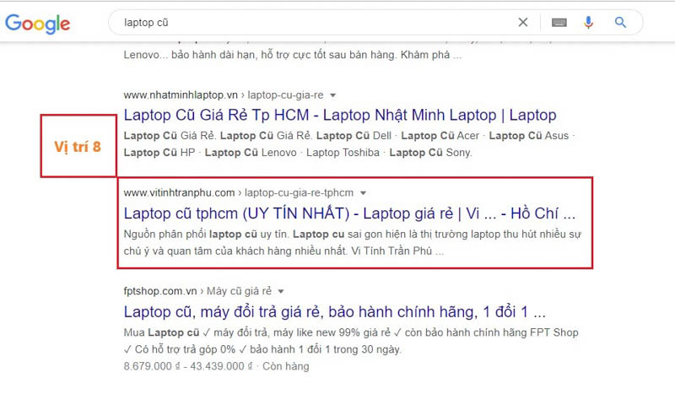
Task: Click snippet text 'Nguồn phân phối laptop cũ uy tín'
Action: [206, 234]
